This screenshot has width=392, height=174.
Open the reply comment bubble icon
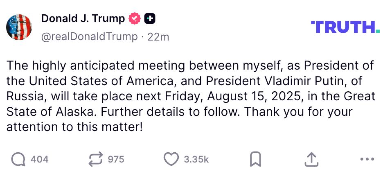tap(18, 159)
